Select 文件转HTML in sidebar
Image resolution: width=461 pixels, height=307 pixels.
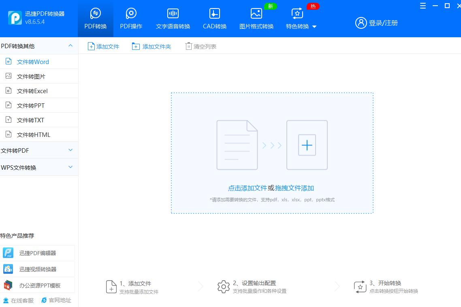[39, 135]
